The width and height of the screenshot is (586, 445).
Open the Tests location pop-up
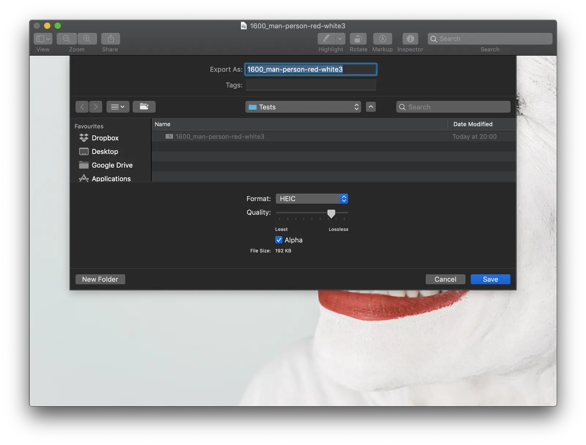[x=303, y=107]
